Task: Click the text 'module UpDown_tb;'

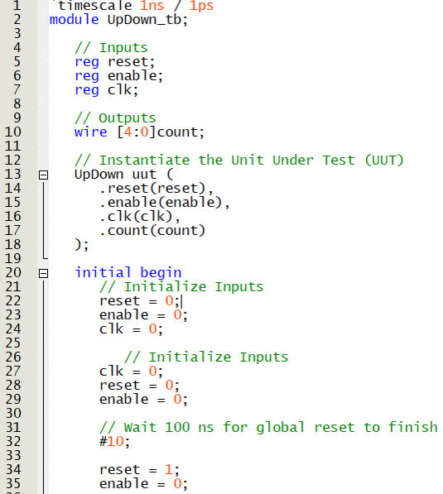Action: (118, 20)
